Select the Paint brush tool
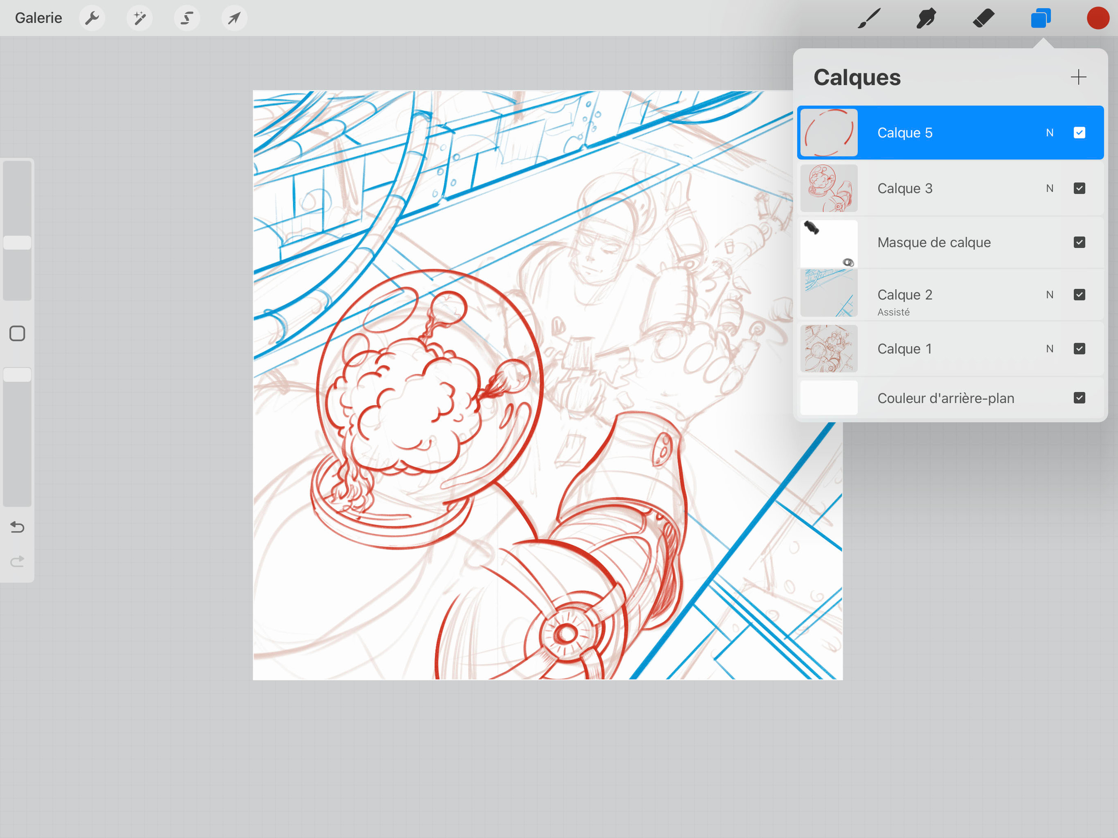This screenshot has height=838, width=1118. [869, 18]
